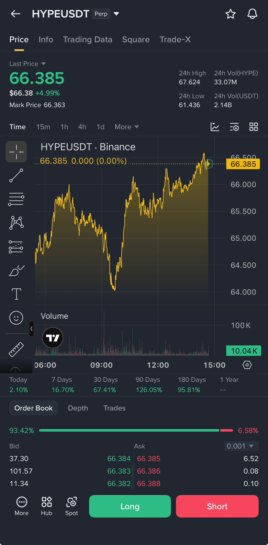This screenshot has width=268, height=545.
Task: Collapse the drawing toolbar handle
Action: [x=31, y=329]
